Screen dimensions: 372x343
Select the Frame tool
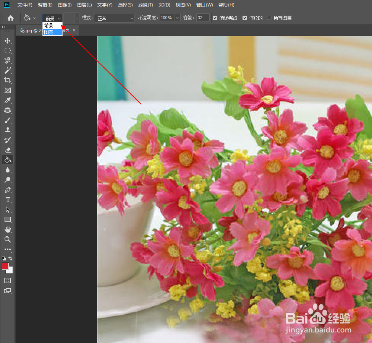click(8, 90)
